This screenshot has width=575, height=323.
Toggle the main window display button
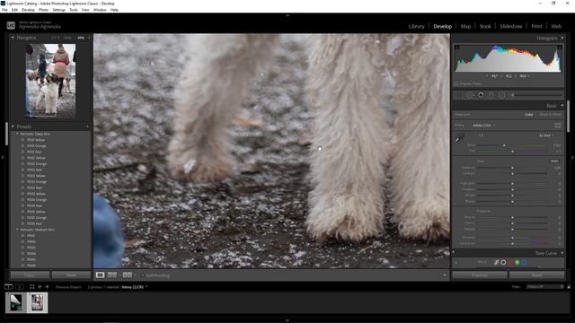tap(8, 287)
